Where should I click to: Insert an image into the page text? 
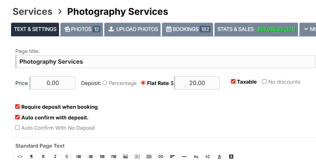[125, 156]
